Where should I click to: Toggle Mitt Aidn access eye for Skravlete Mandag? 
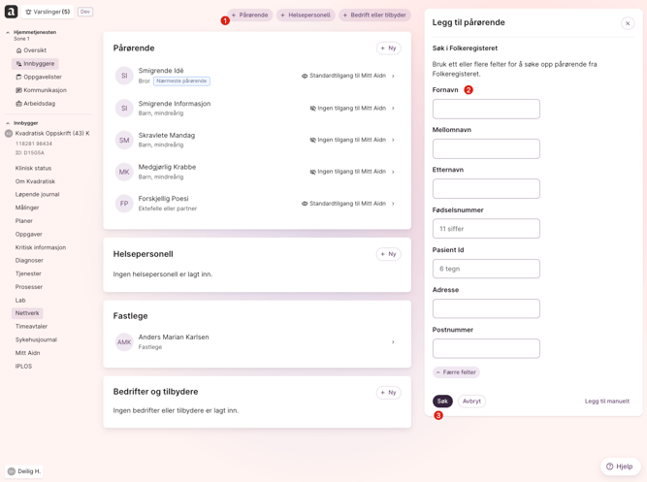pos(312,140)
